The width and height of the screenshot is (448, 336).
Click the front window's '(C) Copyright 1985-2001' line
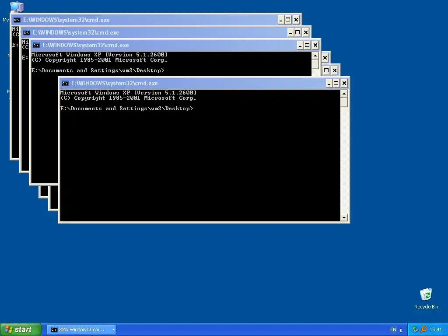click(128, 98)
